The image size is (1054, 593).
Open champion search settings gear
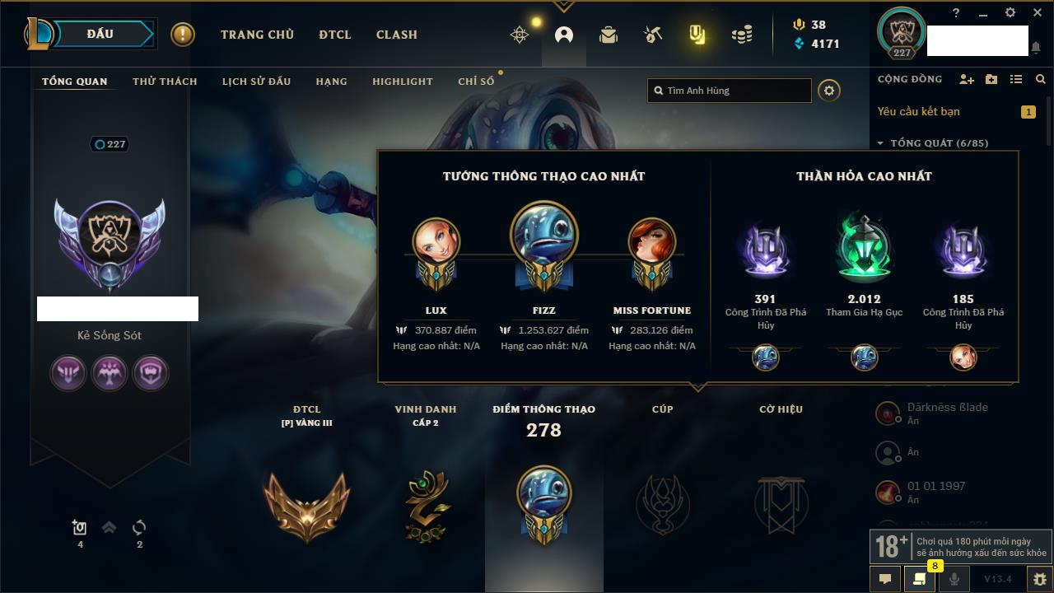(x=829, y=91)
